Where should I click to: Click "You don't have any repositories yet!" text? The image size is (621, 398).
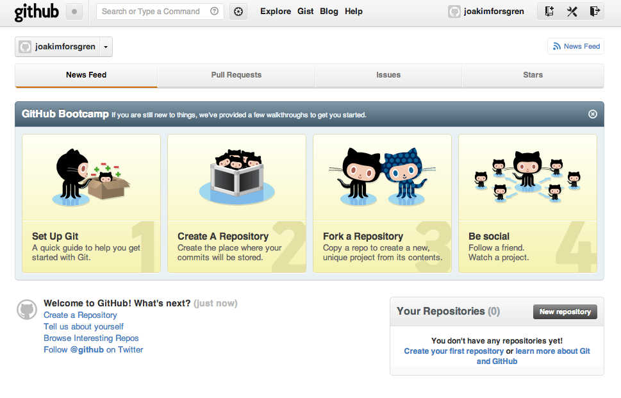(497, 341)
